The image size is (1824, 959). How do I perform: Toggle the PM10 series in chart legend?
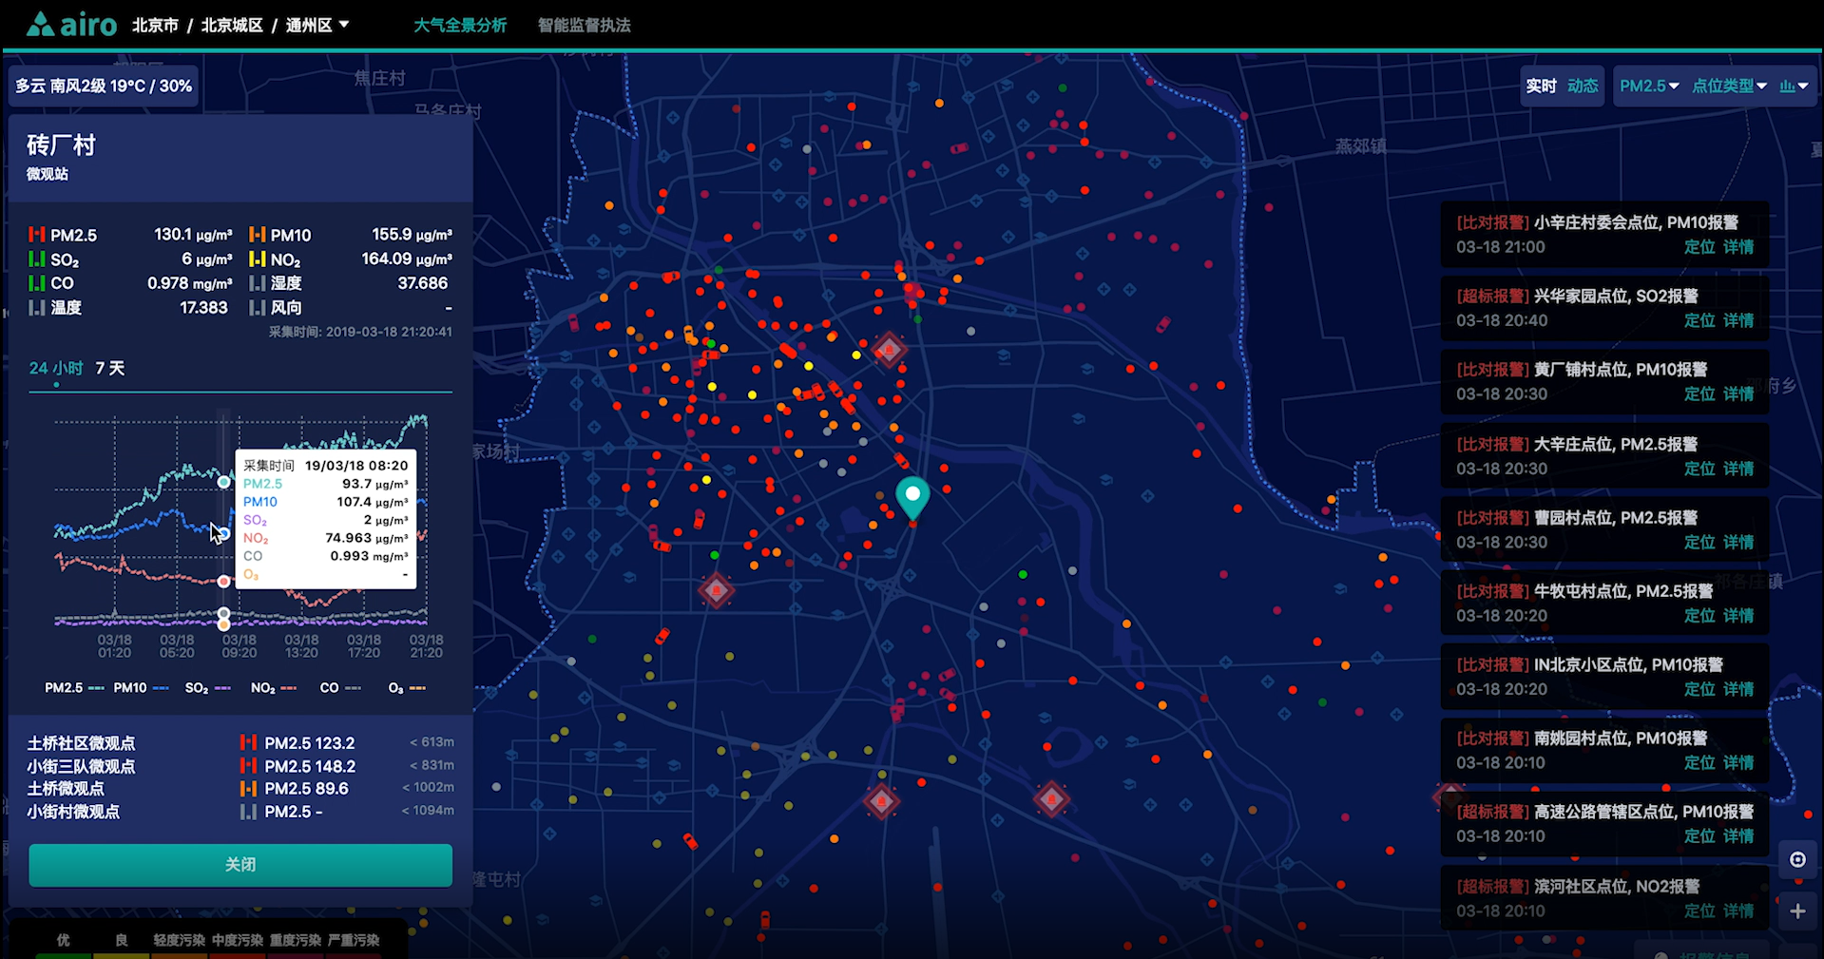tap(141, 687)
